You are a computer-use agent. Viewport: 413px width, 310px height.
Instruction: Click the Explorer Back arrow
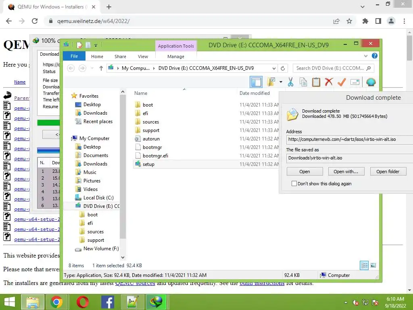[71, 68]
